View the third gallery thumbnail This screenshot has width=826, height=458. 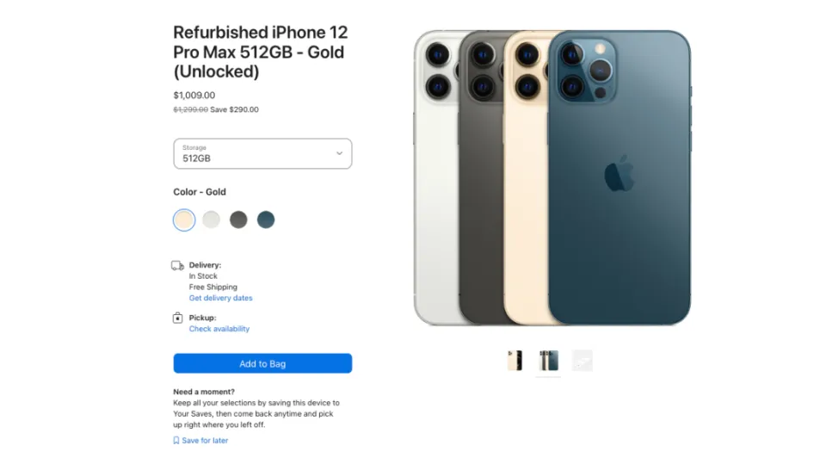click(x=583, y=361)
